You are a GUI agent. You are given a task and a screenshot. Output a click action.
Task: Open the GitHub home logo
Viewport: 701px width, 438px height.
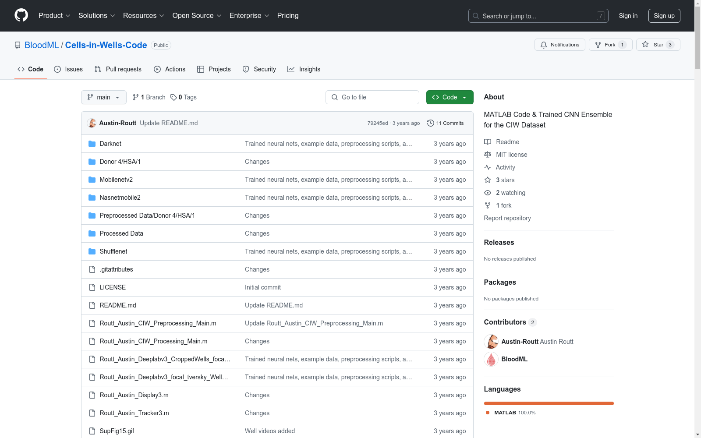click(21, 15)
